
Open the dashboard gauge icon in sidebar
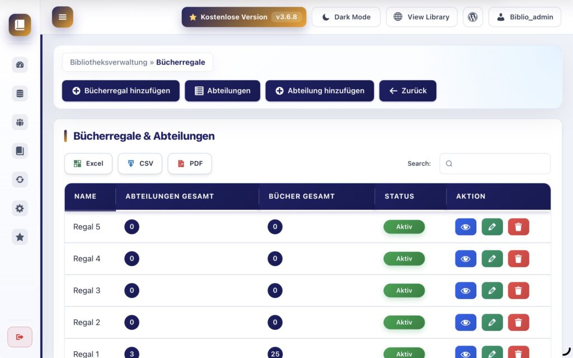(20, 65)
